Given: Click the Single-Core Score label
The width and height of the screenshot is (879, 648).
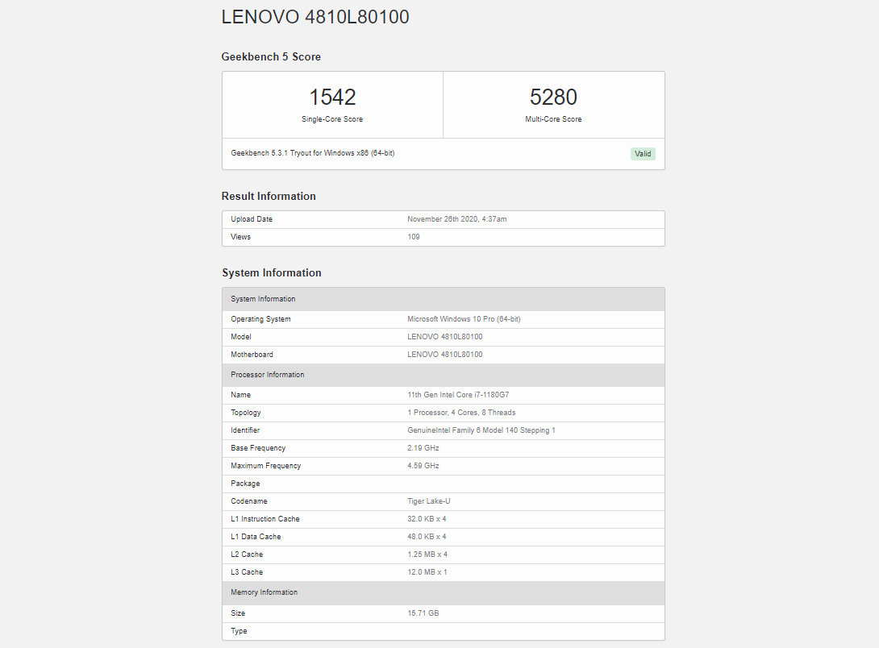Looking at the screenshot, I should [332, 119].
